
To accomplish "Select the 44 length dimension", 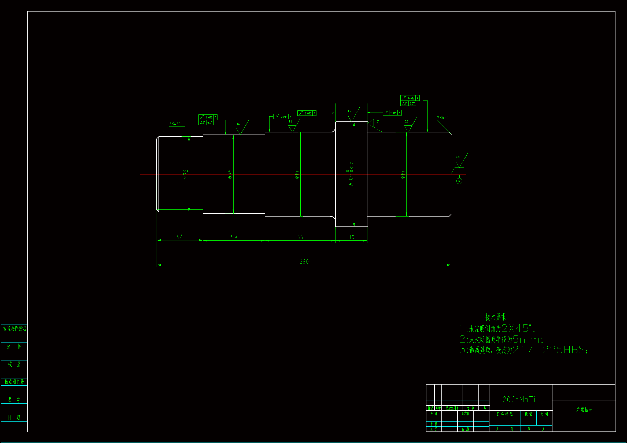I will 180,237.
